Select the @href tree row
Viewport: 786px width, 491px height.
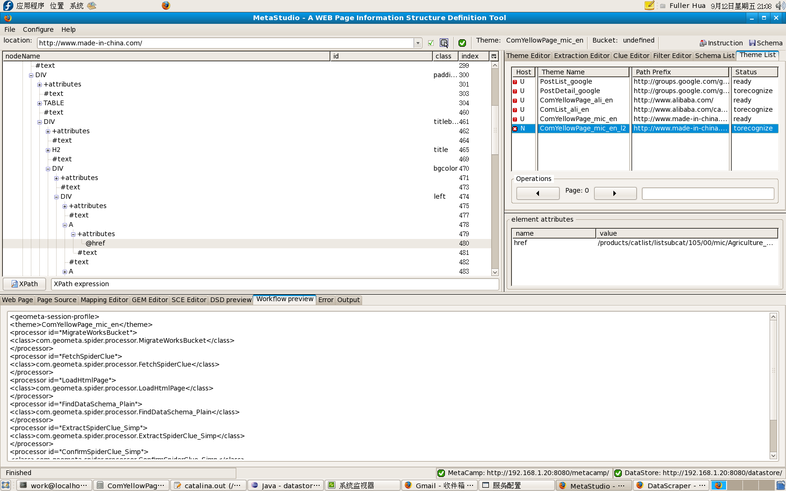[247, 243]
